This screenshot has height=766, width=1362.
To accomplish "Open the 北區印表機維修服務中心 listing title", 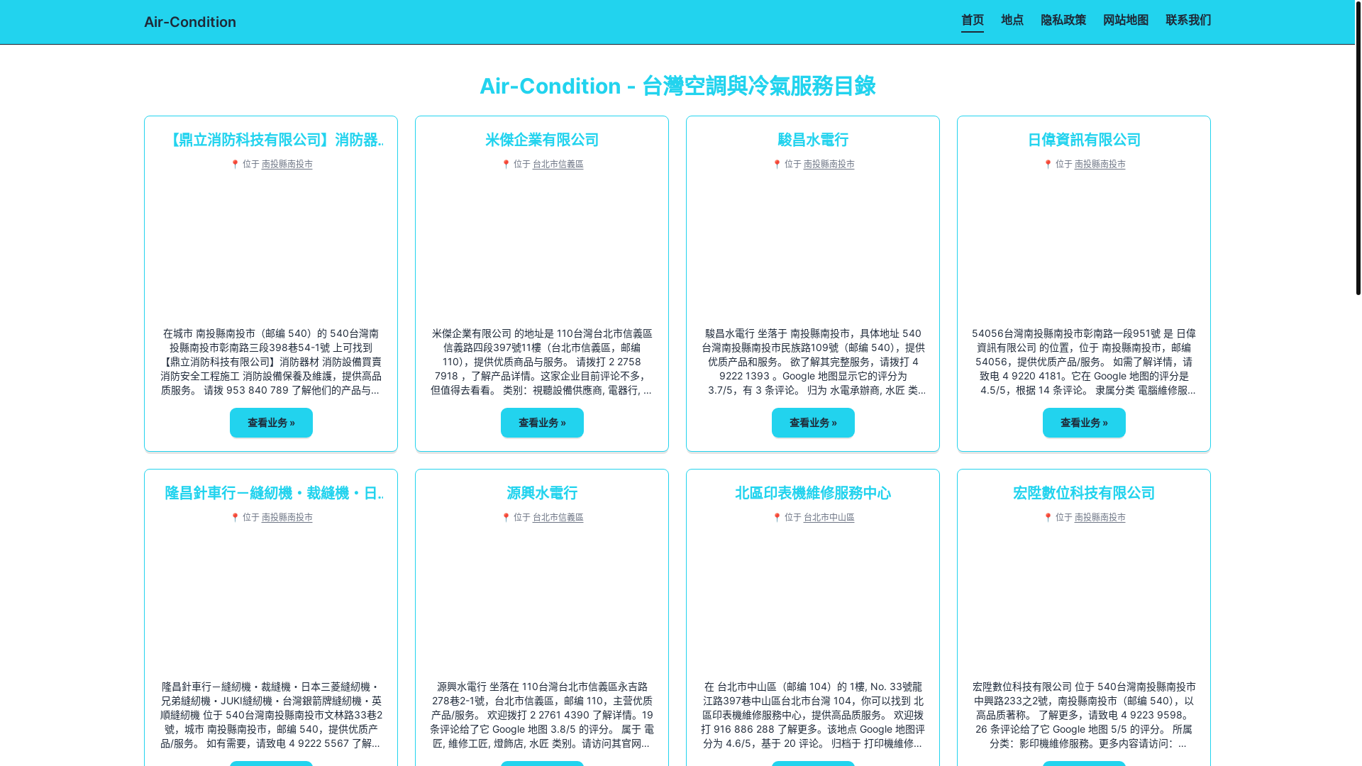I will (x=813, y=493).
